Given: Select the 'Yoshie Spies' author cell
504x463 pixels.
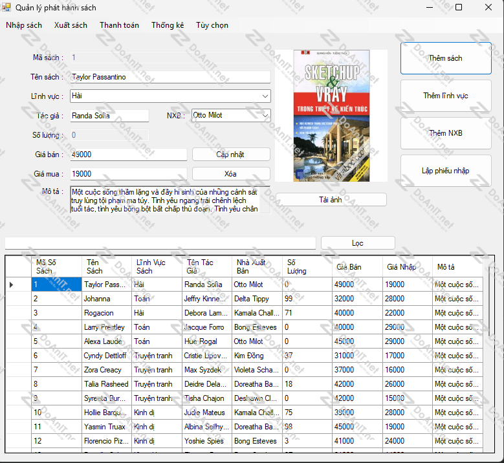Looking at the screenshot, I should coord(207,441).
